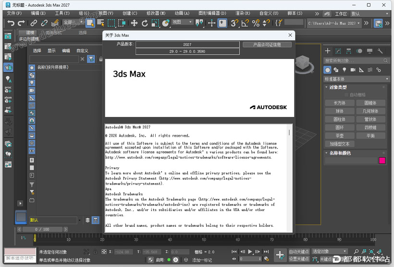The image size is (394, 267).
Task: Select the Helpers category icon in Create panel
Action: 361,70
